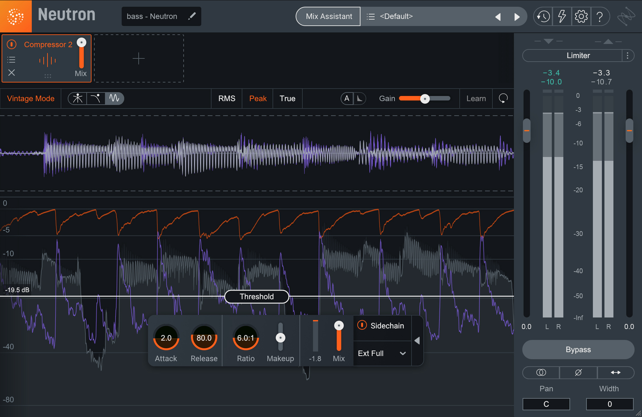Click the Makeup gain slider handle
Image resolution: width=642 pixels, height=417 pixels.
[x=281, y=338]
